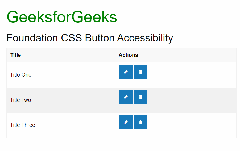This screenshot has width=240, height=151.
Task: Click the "Title Two" cell text
Action: tap(20, 100)
